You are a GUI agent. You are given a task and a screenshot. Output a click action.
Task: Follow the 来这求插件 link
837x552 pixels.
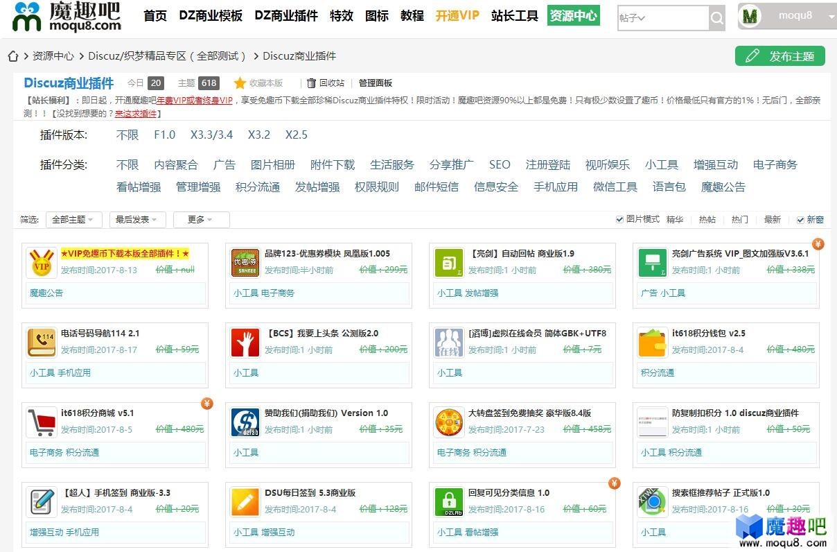[136, 114]
